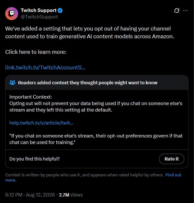Click the tweet's main body text
This screenshot has height=203, width=194.
pos(90,32)
